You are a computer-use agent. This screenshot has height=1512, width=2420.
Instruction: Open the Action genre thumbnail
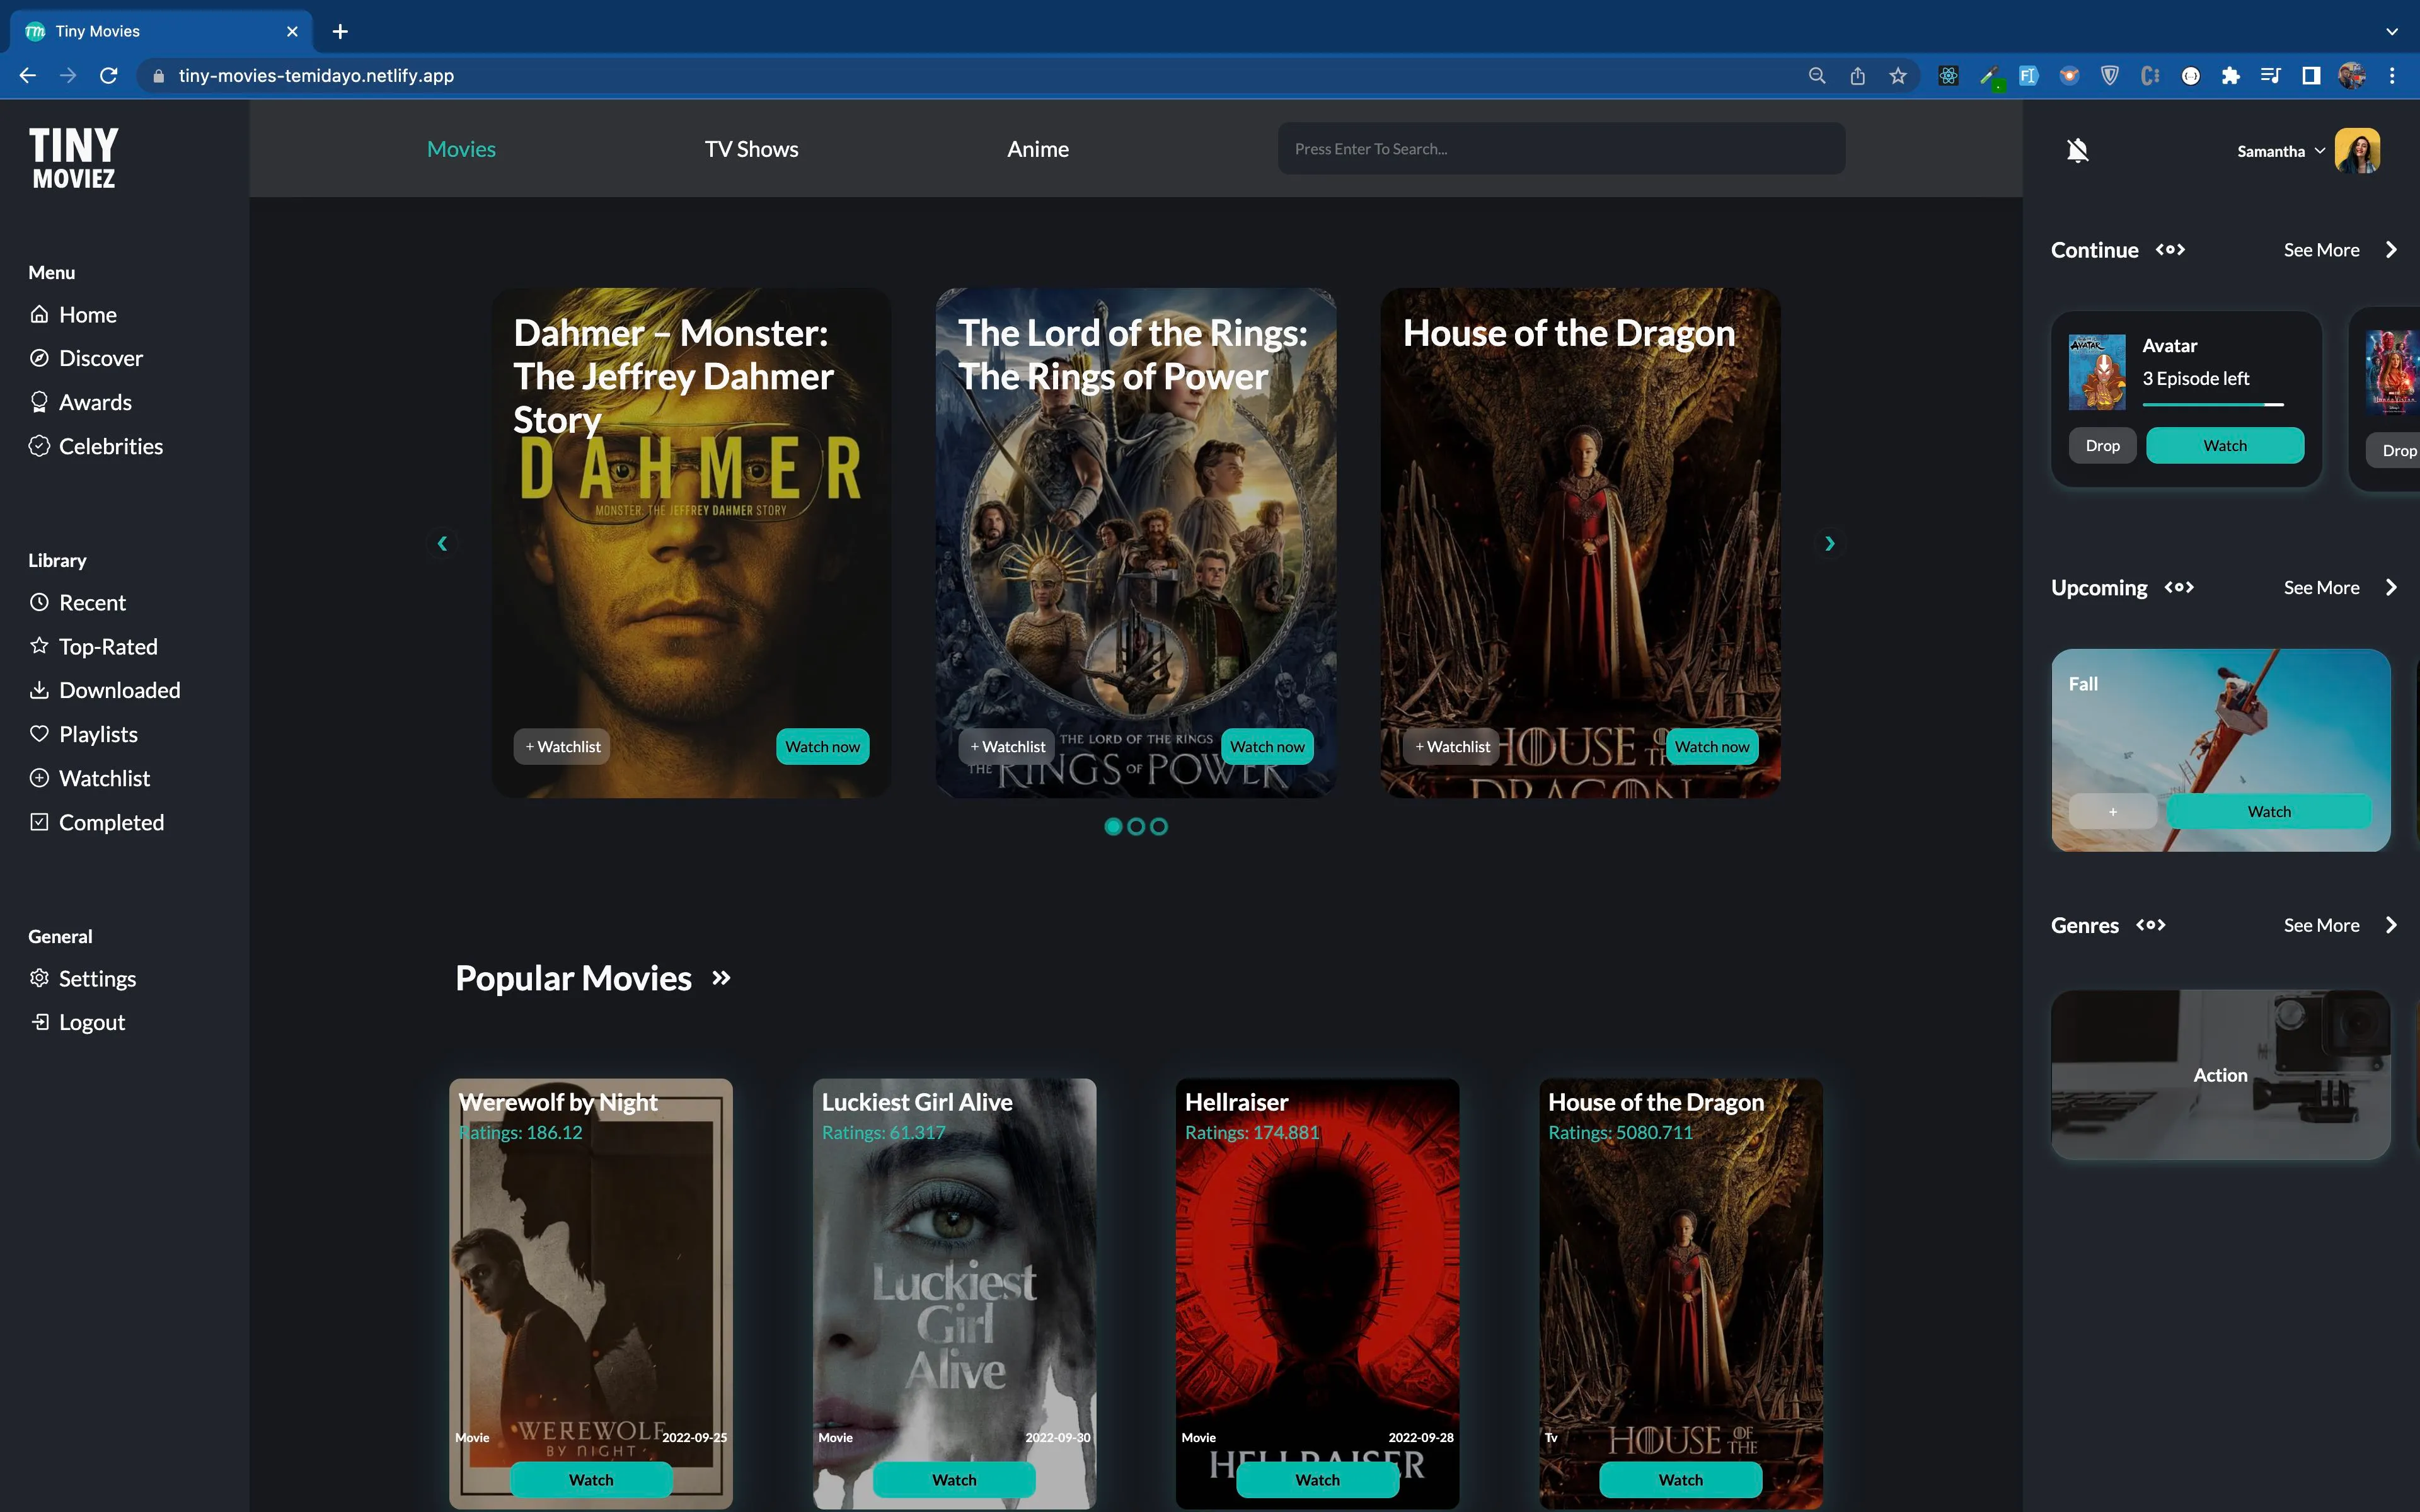[2220, 1075]
